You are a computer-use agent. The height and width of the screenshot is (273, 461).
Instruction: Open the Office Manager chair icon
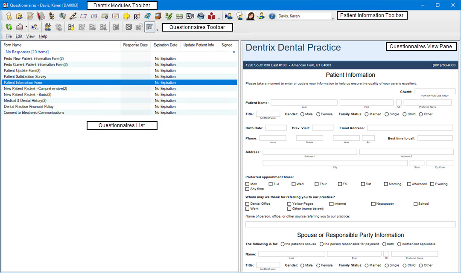coord(52,16)
